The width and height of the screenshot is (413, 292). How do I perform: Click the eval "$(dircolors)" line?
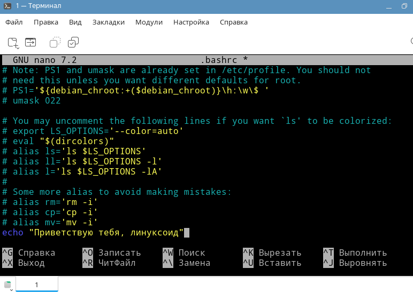coord(58,141)
